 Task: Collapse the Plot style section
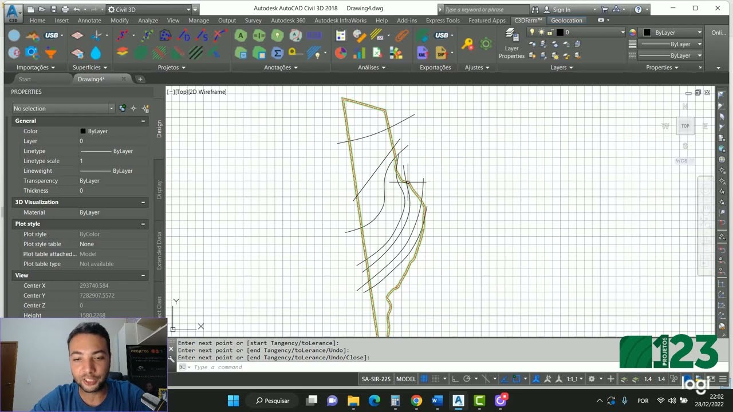pos(143,224)
